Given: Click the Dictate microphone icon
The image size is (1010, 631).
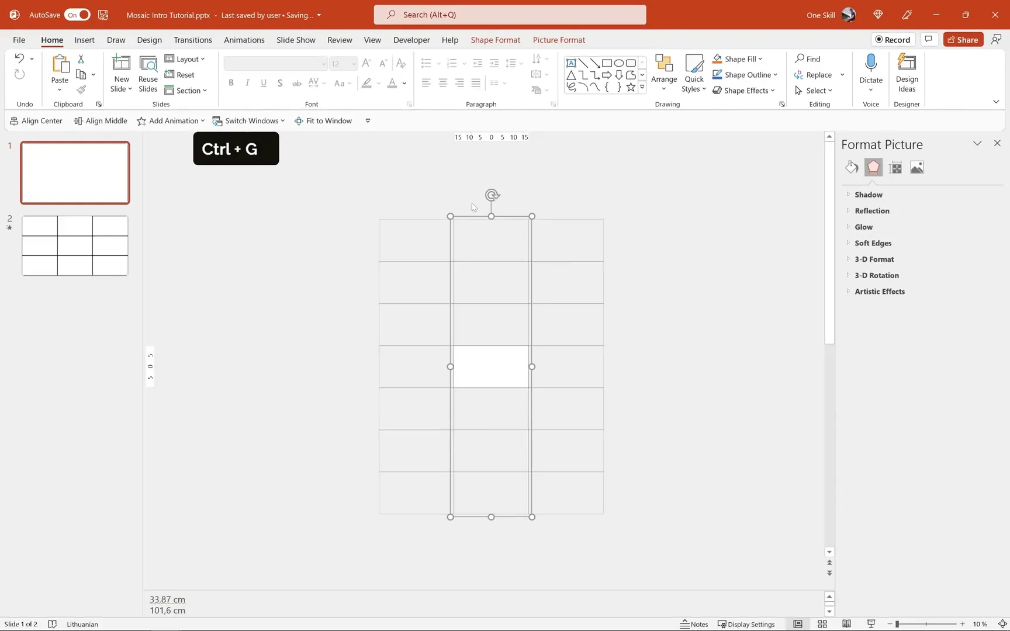Looking at the screenshot, I should 871,62.
